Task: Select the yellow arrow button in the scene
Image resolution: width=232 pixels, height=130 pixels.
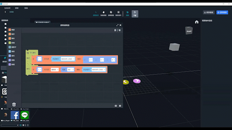Action: (x=126, y=82)
